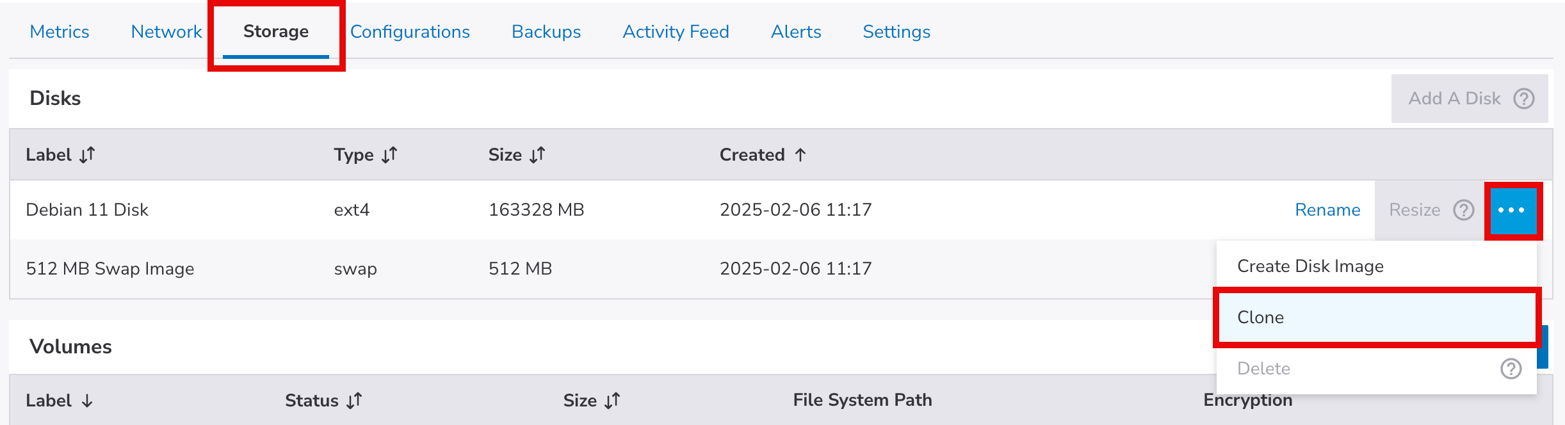Image resolution: width=1565 pixels, height=425 pixels.
Task: Click the Resize help question icon
Action: tap(1464, 210)
